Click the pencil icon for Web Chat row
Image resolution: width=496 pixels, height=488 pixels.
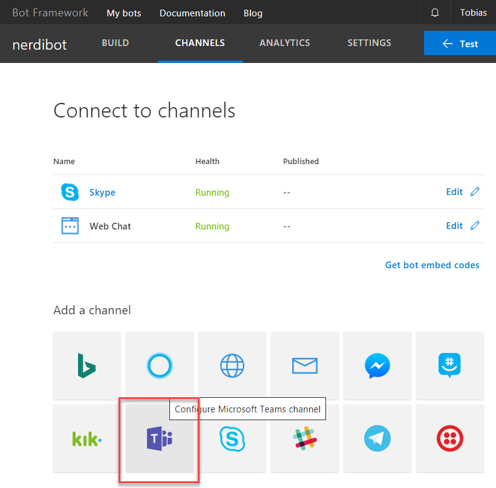(475, 225)
